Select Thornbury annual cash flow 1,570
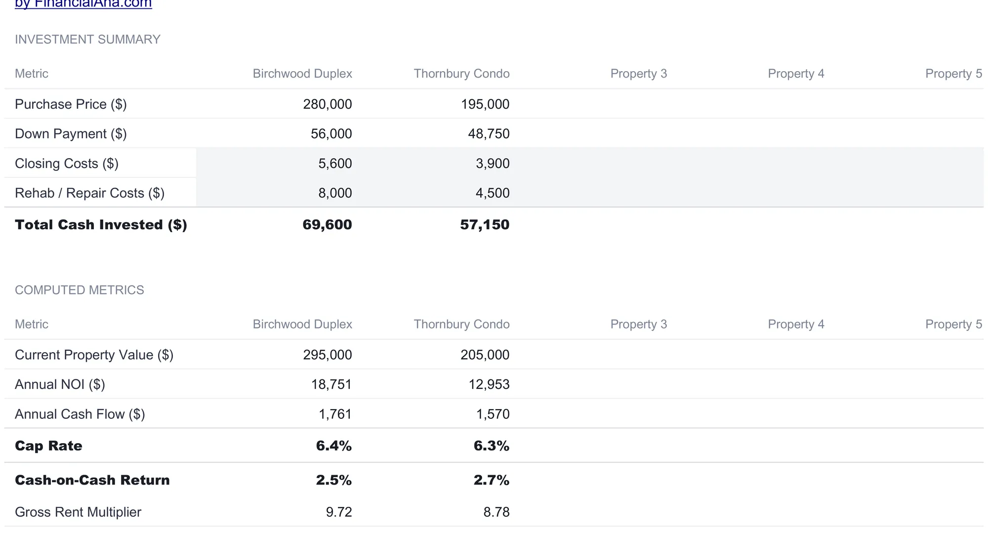This screenshot has width=988, height=535. pyautogui.click(x=493, y=414)
